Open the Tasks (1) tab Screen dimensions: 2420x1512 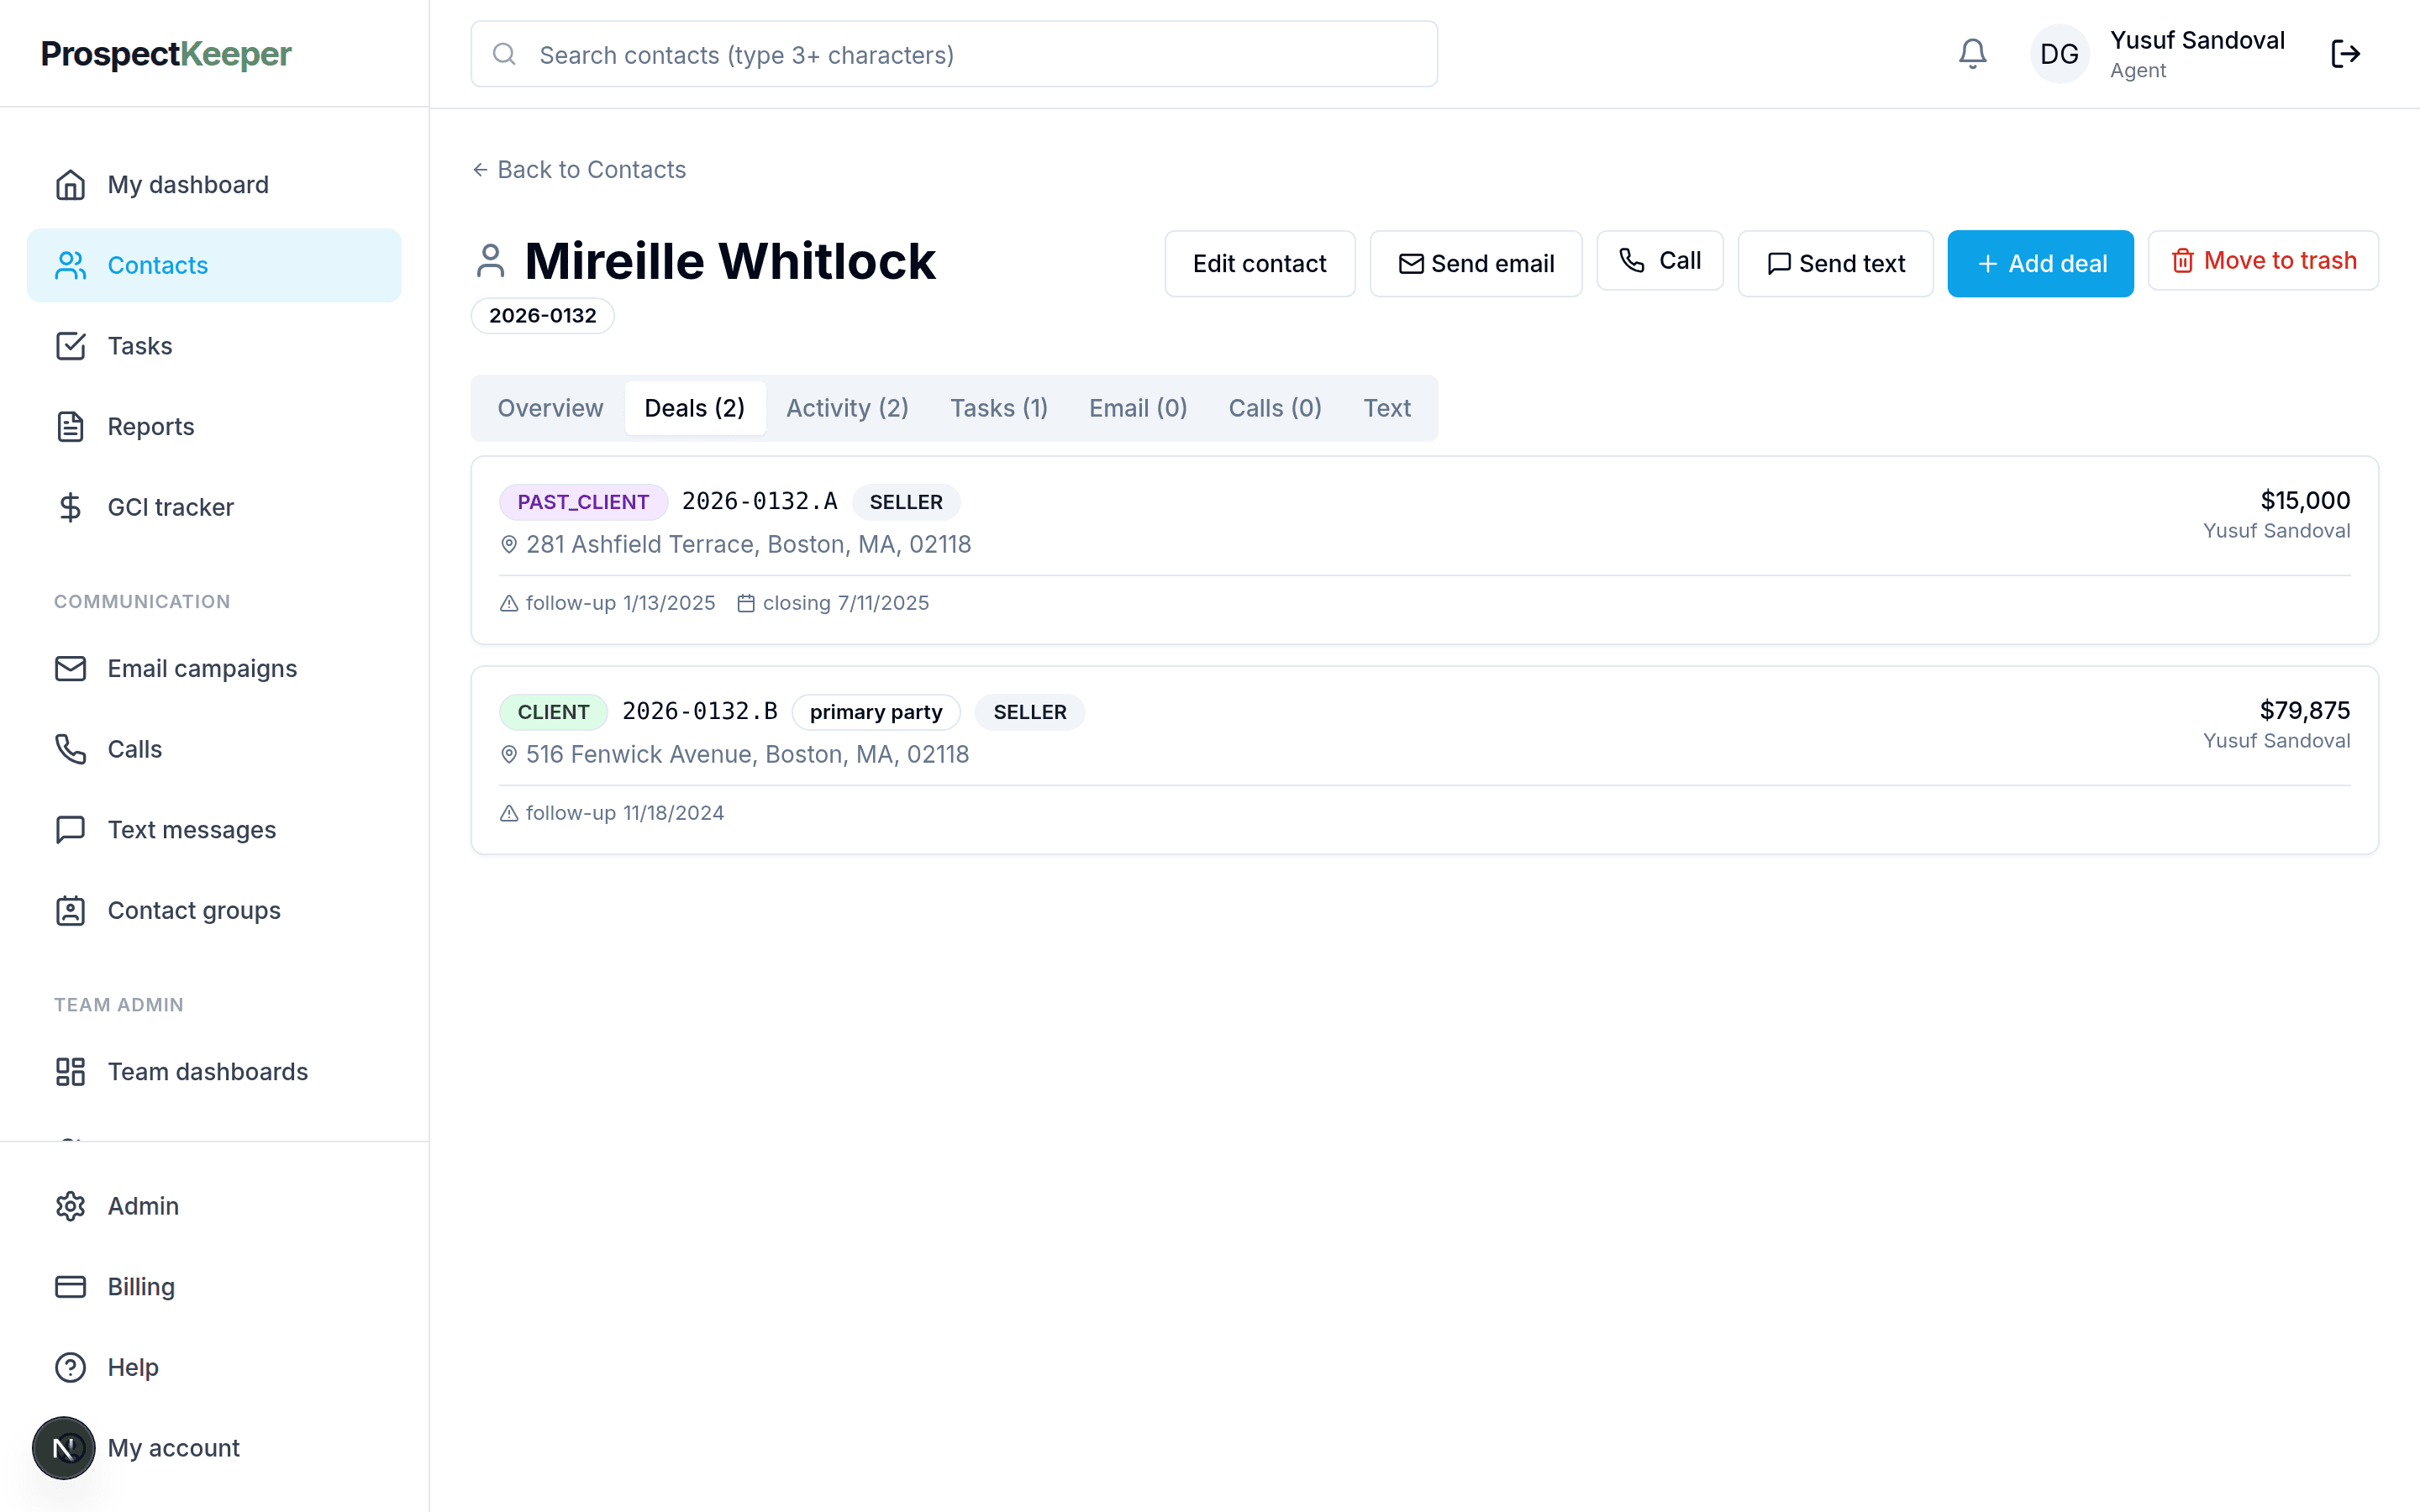(x=999, y=408)
